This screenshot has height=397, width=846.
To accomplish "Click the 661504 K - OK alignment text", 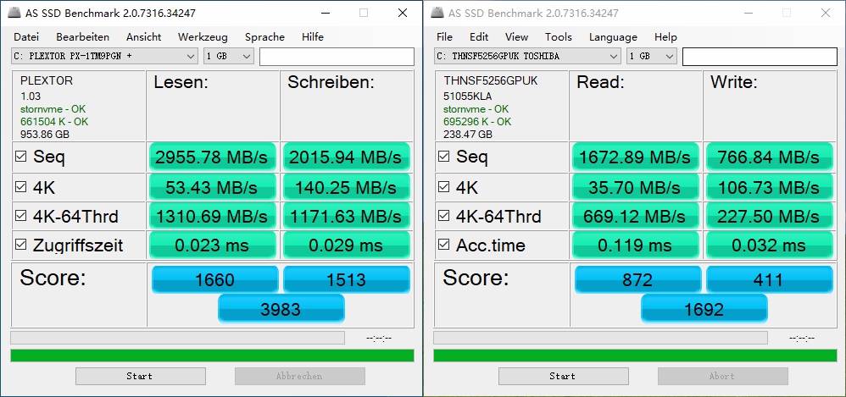I will 54,122.
